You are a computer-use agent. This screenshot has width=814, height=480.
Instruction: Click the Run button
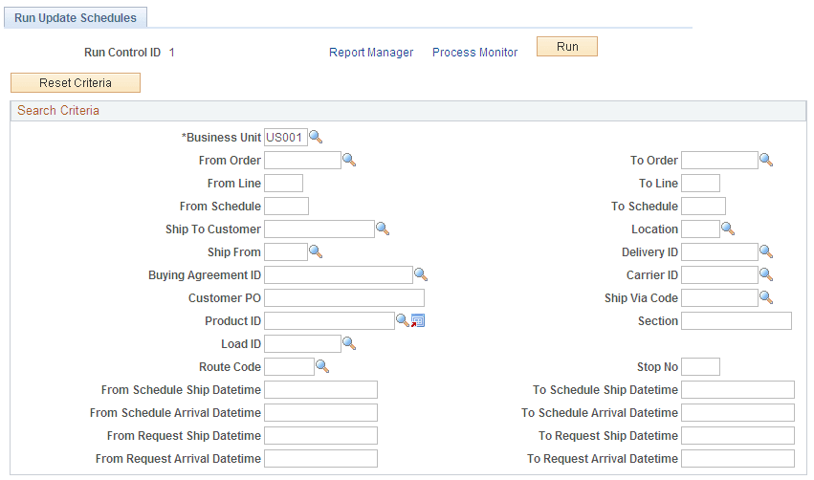point(567,46)
